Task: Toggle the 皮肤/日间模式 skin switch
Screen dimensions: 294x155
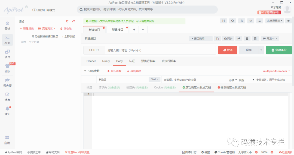Action: tap(34, 10)
